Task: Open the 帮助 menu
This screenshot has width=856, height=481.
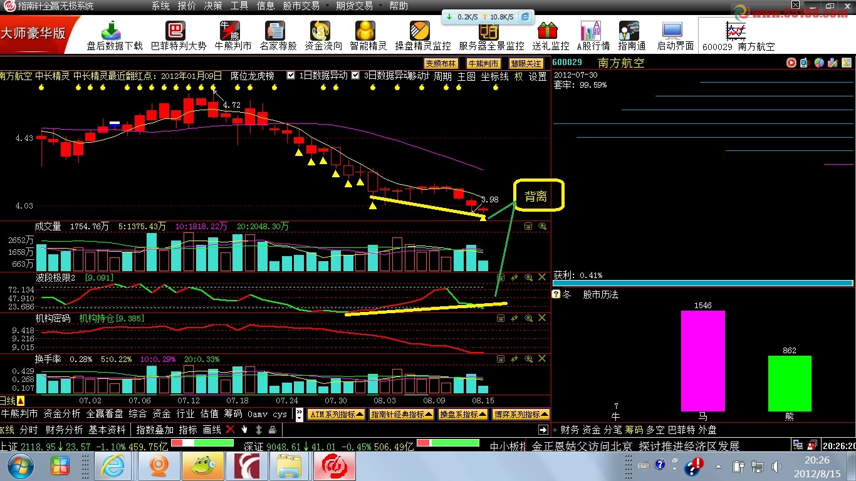Action: (x=399, y=6)
